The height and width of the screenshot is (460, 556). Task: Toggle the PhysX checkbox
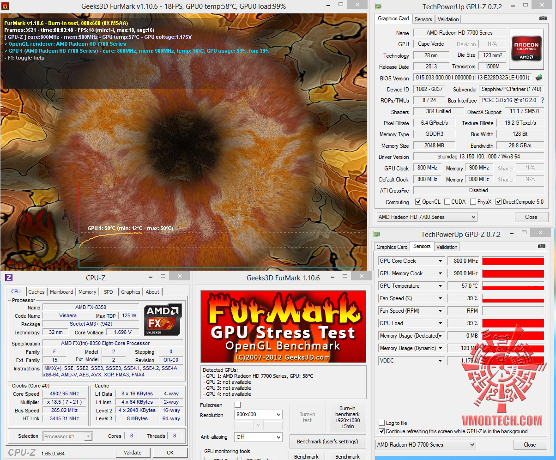[473, 202]
